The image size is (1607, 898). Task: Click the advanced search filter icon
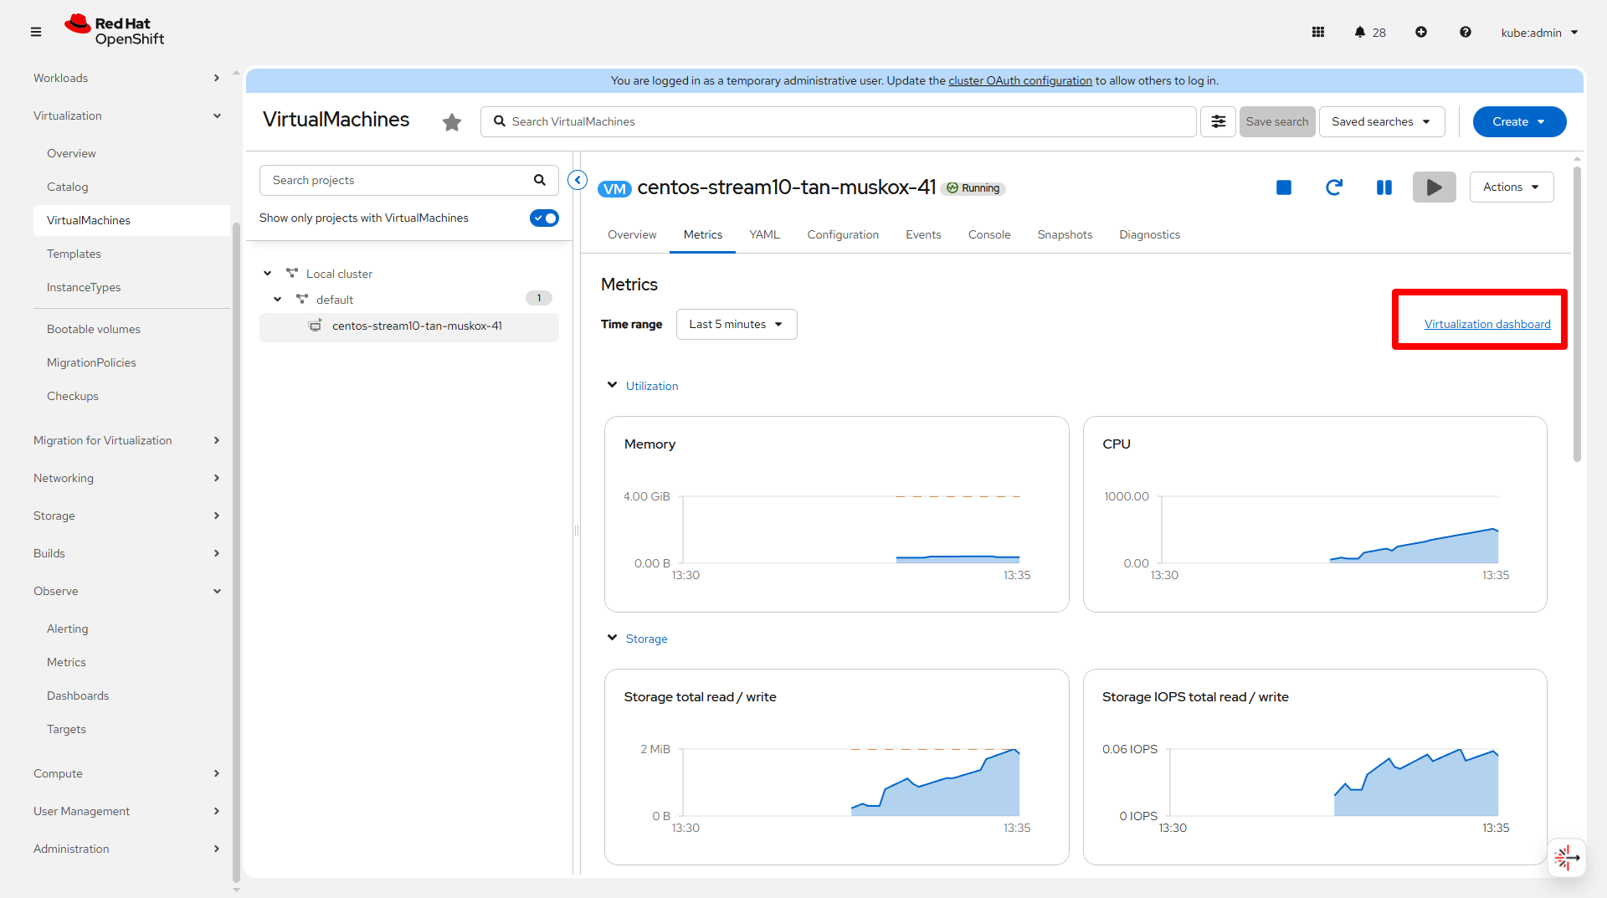click(x=1218, y=122)
